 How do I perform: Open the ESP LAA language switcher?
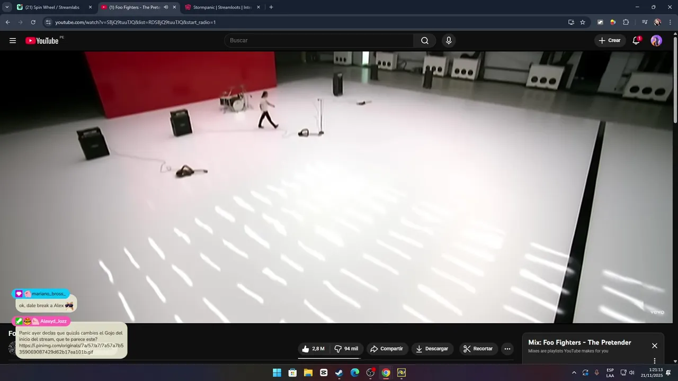click(610, 373)
